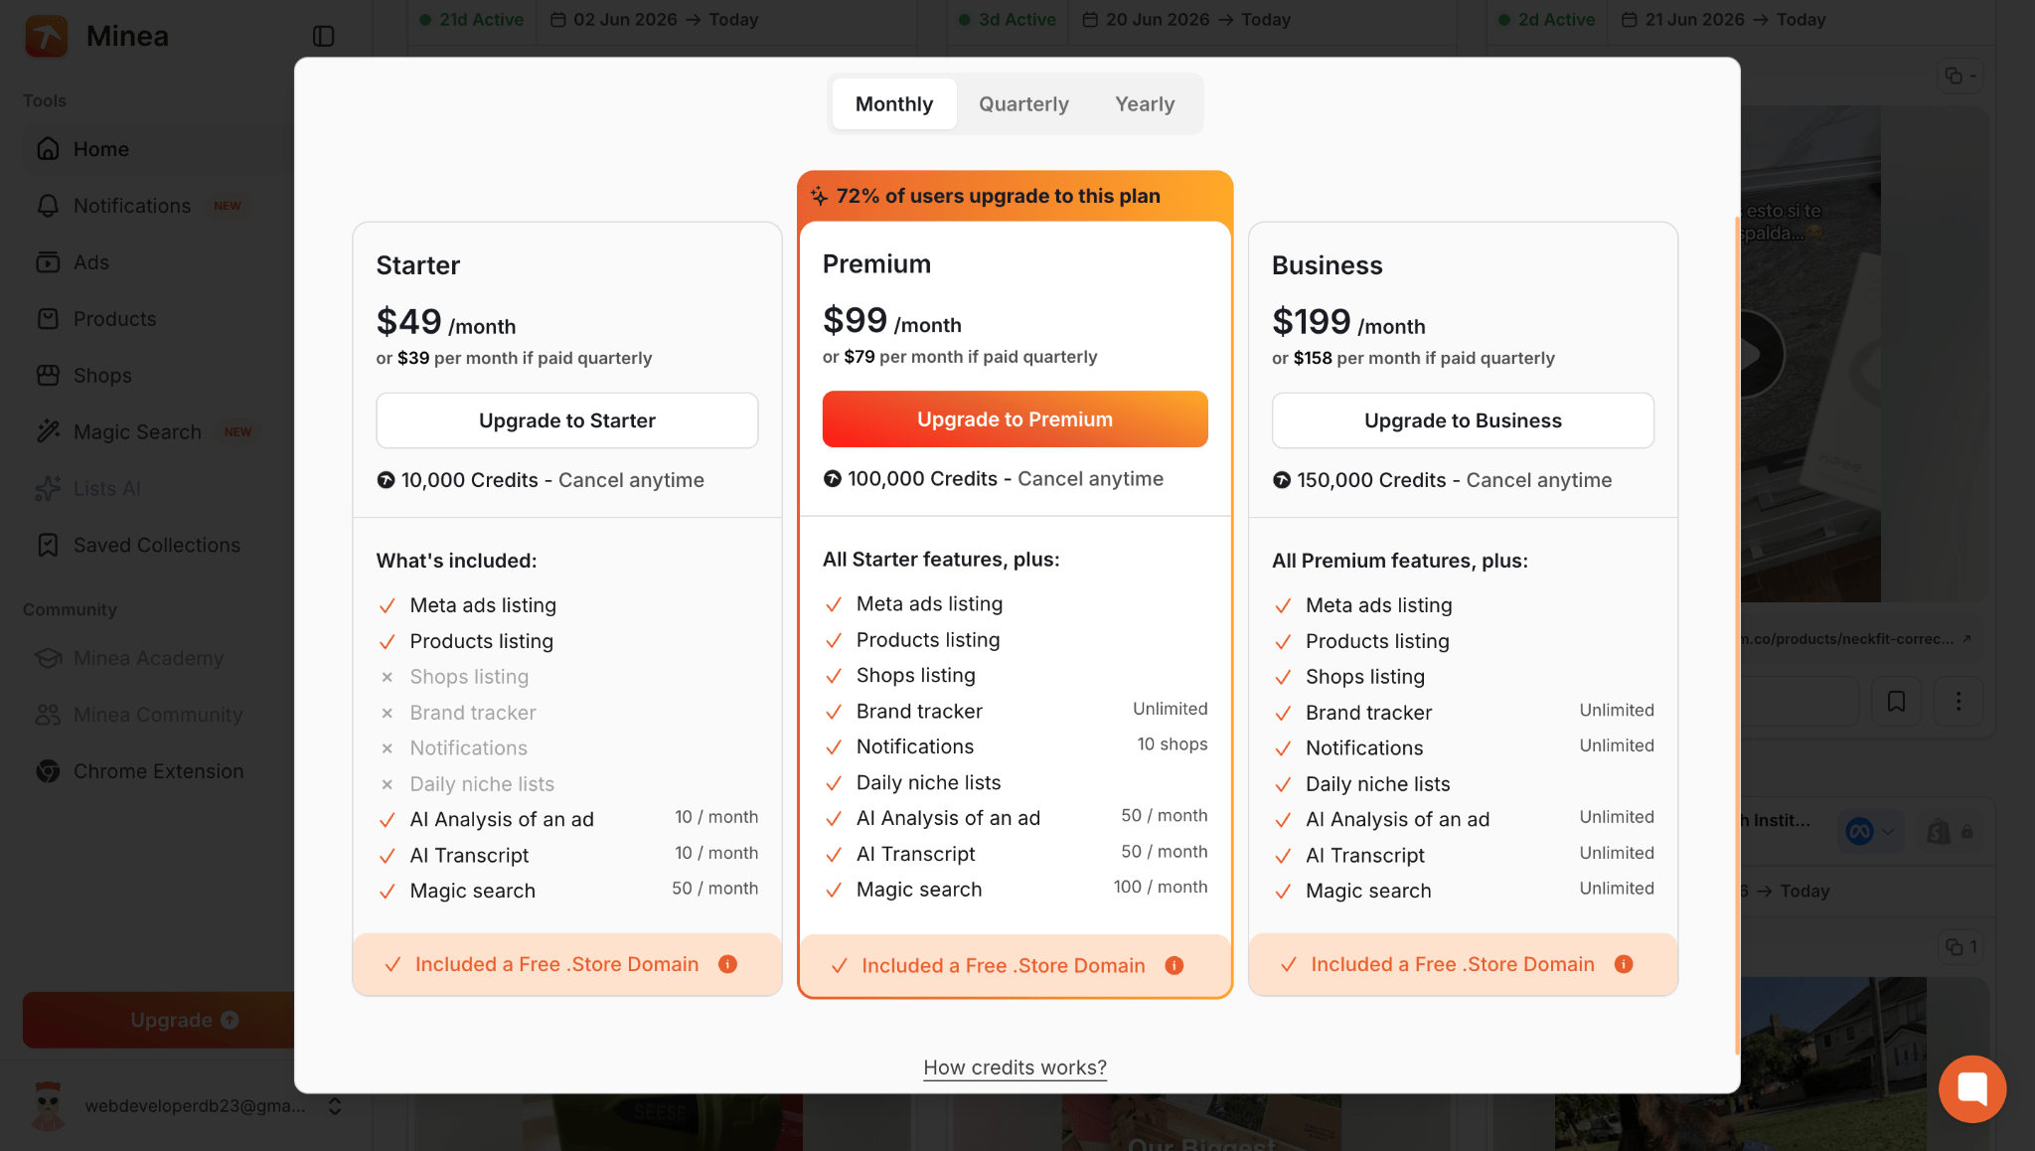Click the Minea Academy graduation cap icon
The image size is (2035, 1151).
click(x=48, y=658)
